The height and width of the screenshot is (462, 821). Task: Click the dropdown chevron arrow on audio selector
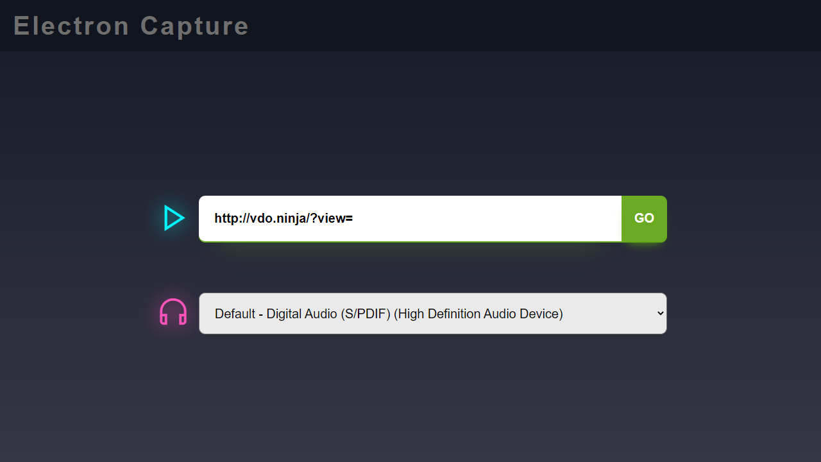tap(660, 314)
